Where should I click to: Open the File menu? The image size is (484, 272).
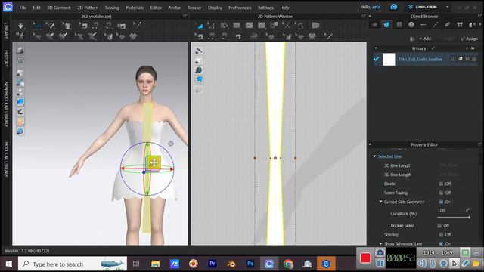(x=23, y=8)
